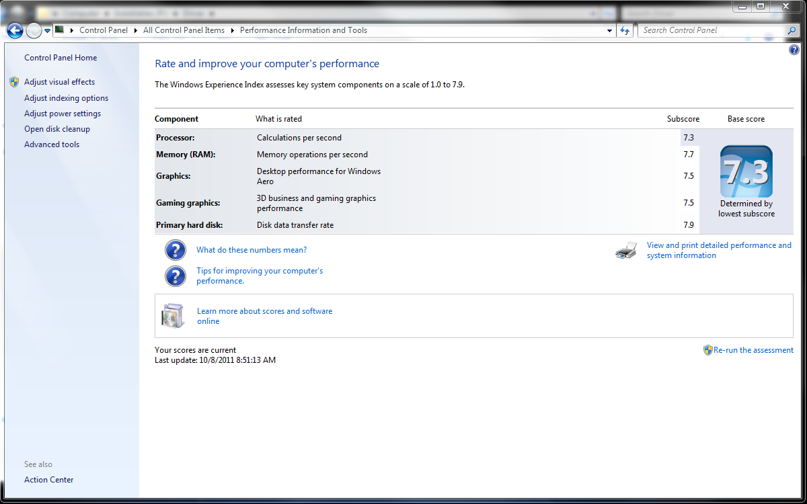Click the question icon beside Tips for improving
Screen dimensions: 807x504
coord(176,276)
